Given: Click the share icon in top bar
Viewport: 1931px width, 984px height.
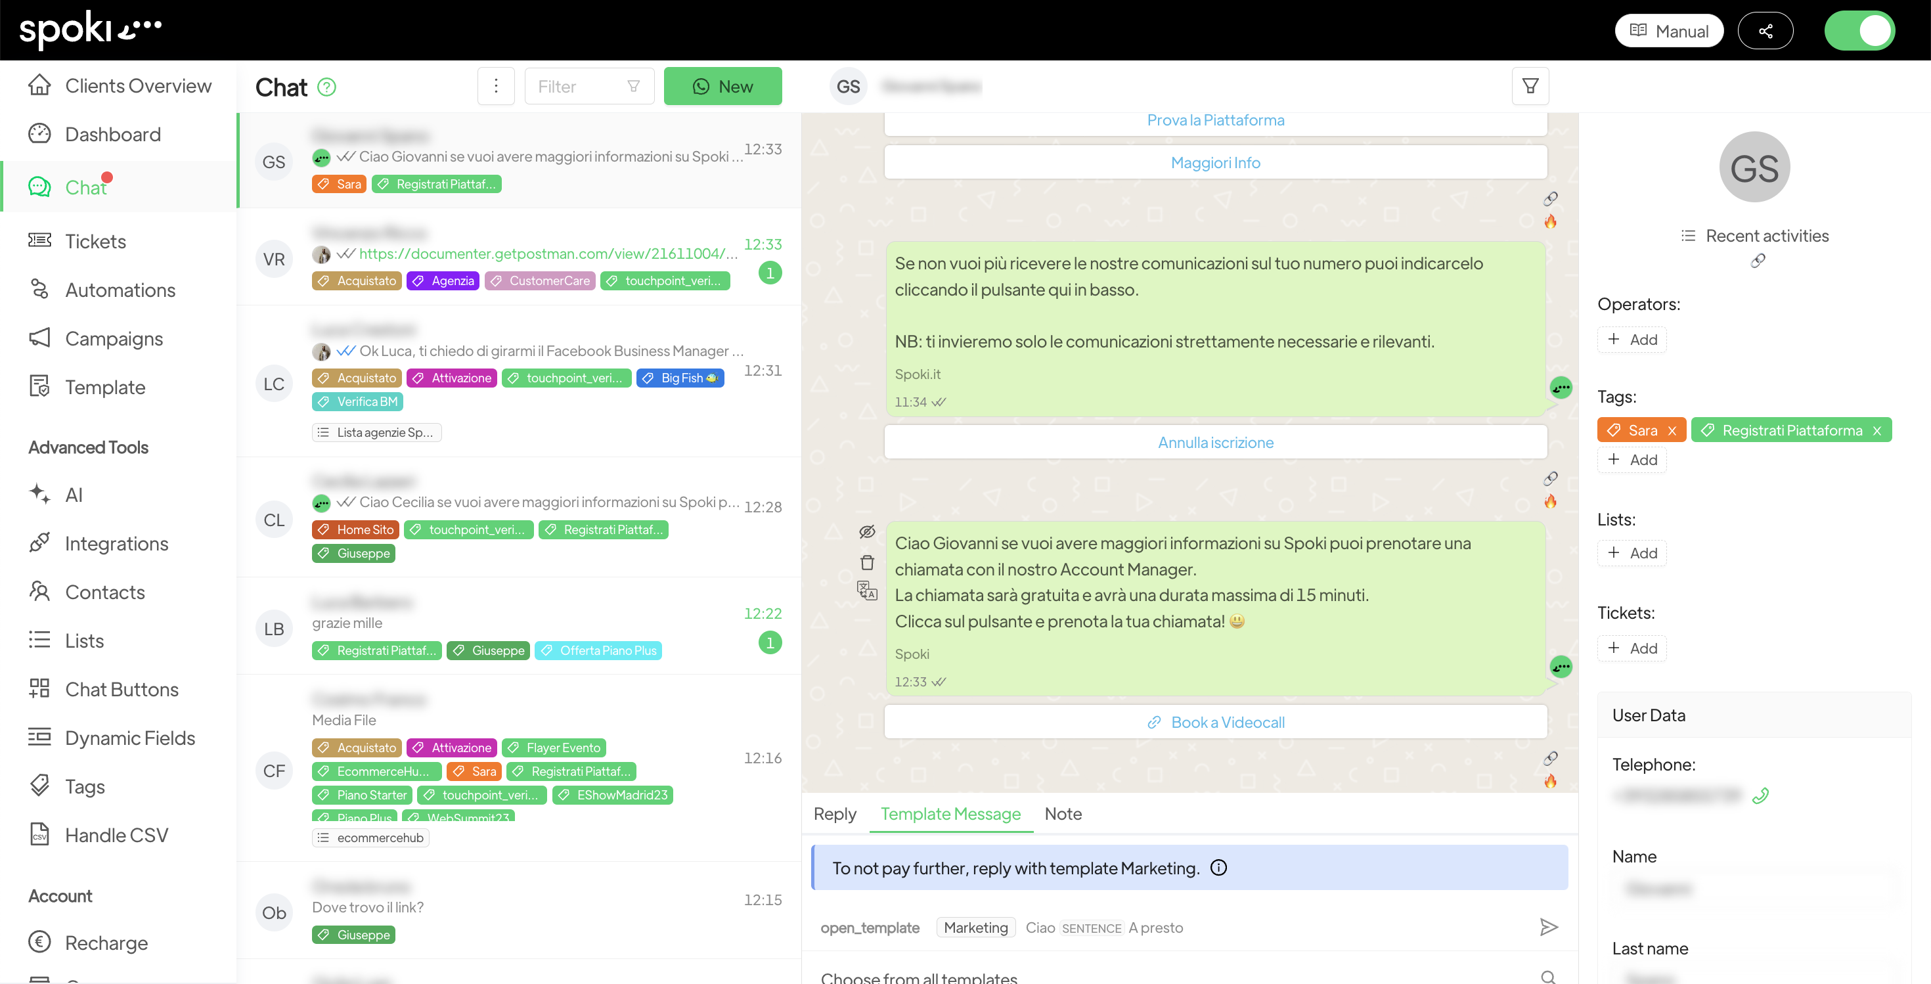Looking at the screenshot, I should coord(1765,31).
